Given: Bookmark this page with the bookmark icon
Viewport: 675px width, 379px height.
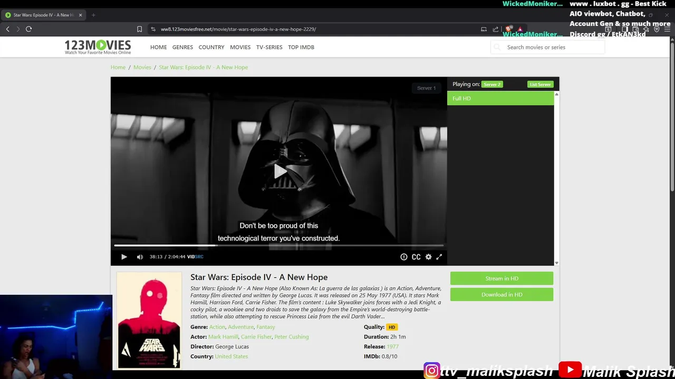Looking at the screenshot, I should (x=139, y=29).
